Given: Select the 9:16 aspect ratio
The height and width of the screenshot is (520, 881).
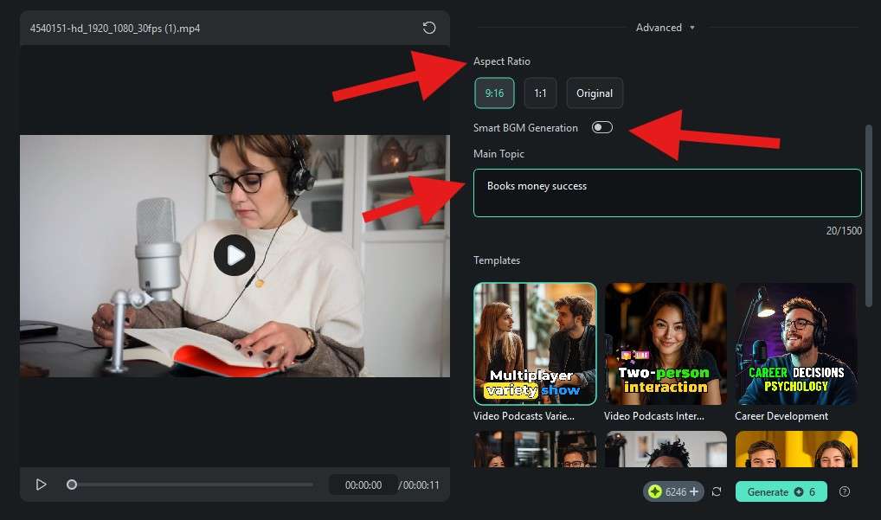Looking at the screenshot, I should click(x=494, y=93).
